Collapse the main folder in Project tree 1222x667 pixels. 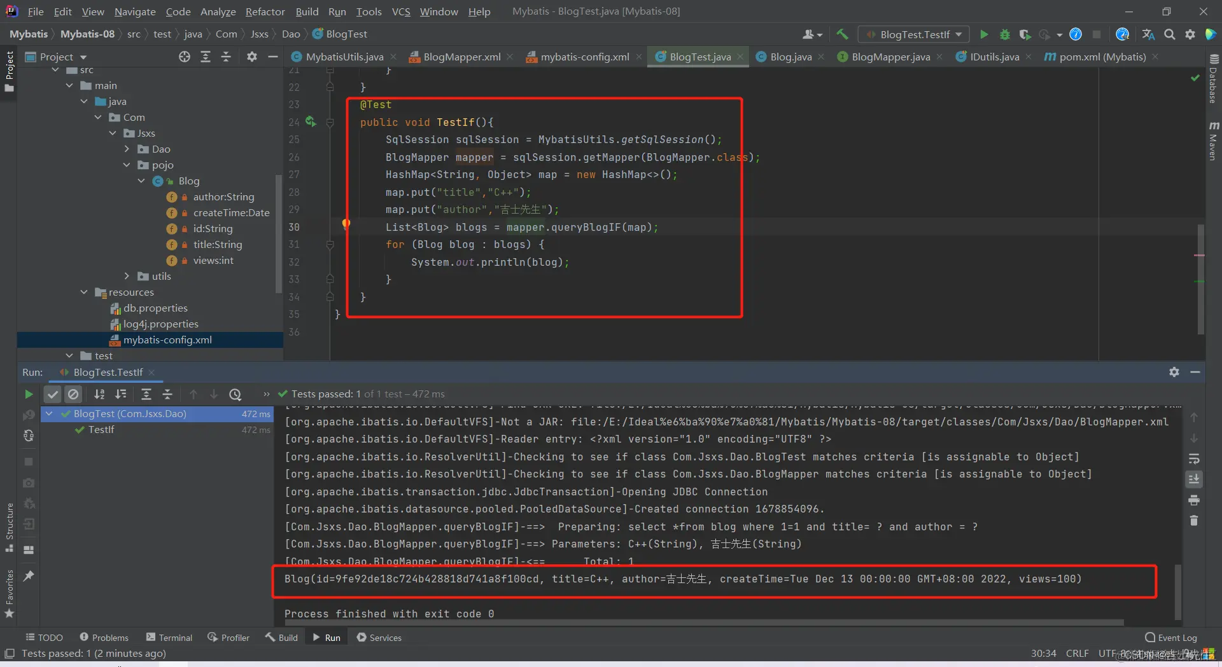click(69, 85)
